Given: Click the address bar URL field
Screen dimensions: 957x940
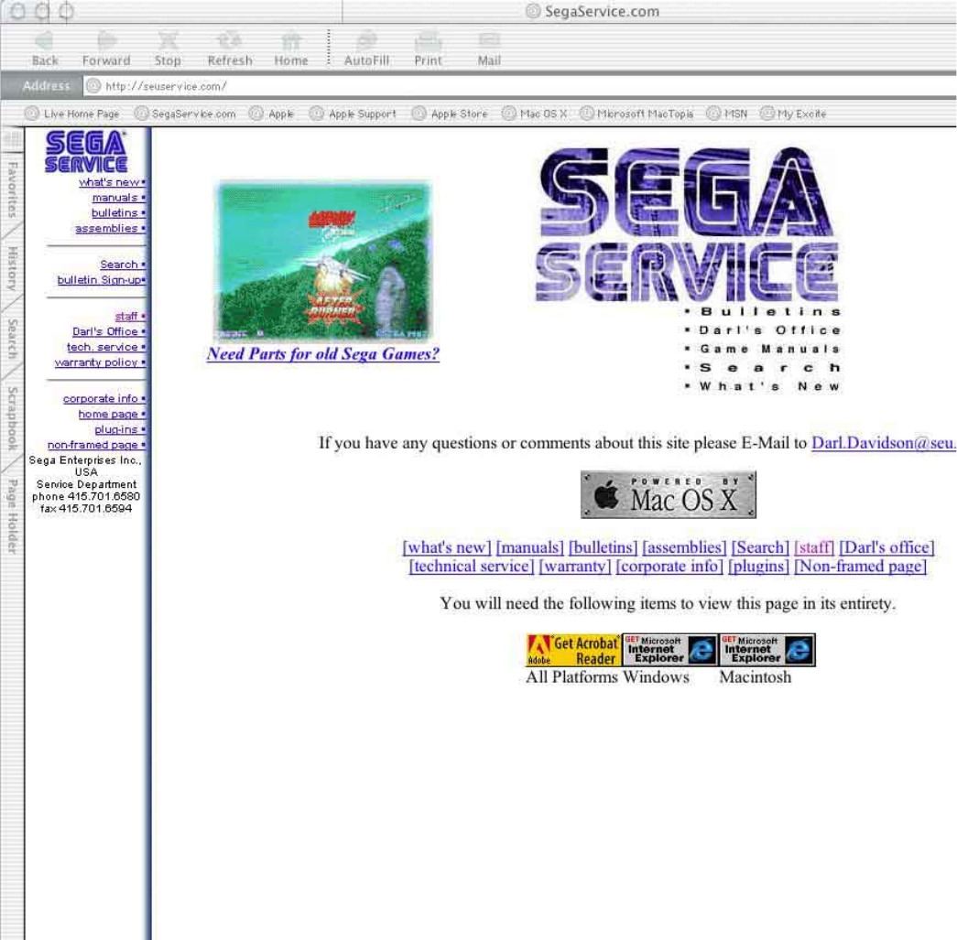Looking at the screenshot, I should 518,86.
